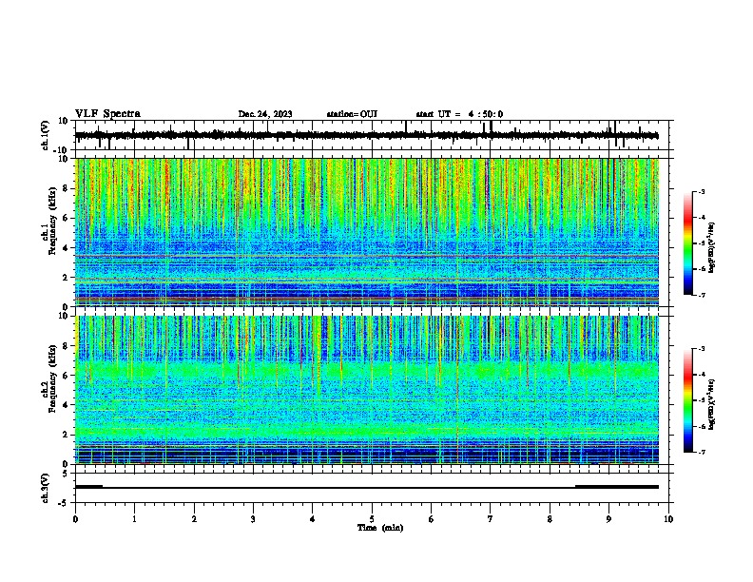The height and width of the screenshot is (582, 753).
Task: Click the "8" kHz tick on ch.1 frequency axis
Action: 66,188
